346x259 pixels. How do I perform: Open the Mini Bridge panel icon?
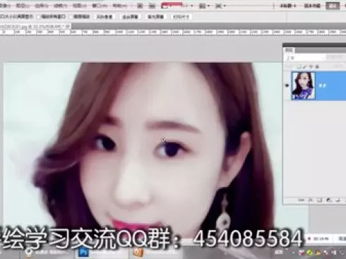pos(152,6)
